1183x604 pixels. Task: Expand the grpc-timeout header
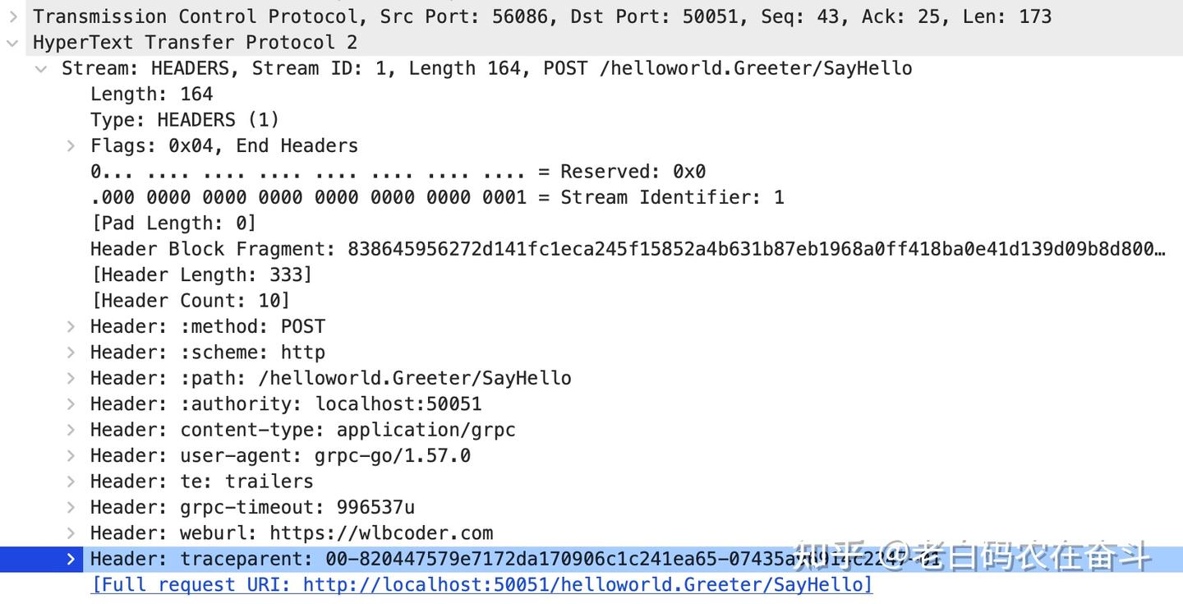click(71, 508)
